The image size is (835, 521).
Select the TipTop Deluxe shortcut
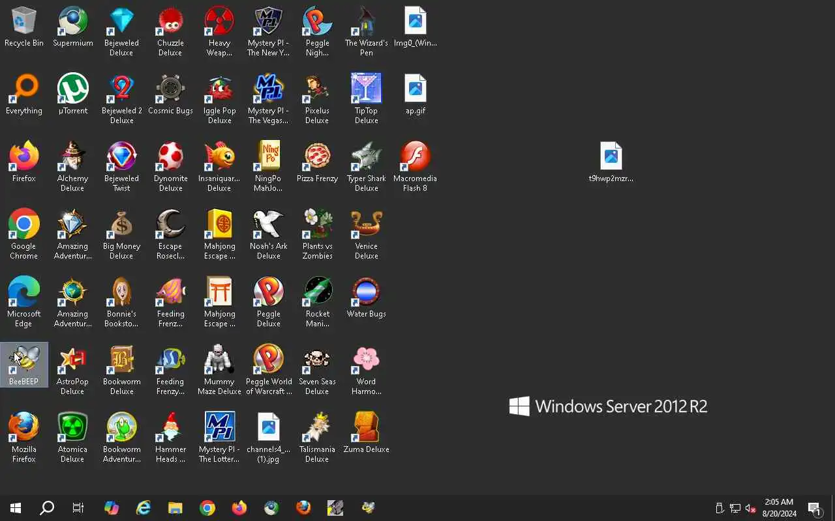point(366,100)
